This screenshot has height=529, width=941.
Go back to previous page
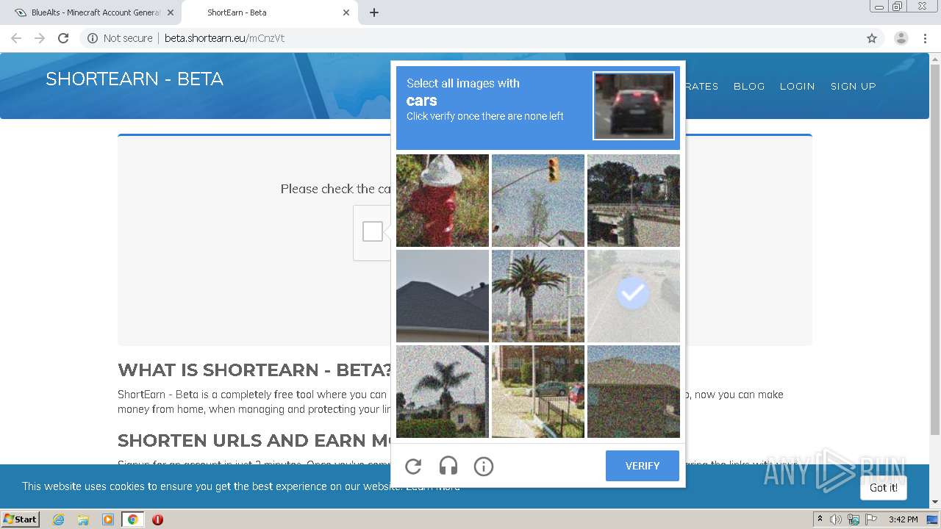(16, 38)
